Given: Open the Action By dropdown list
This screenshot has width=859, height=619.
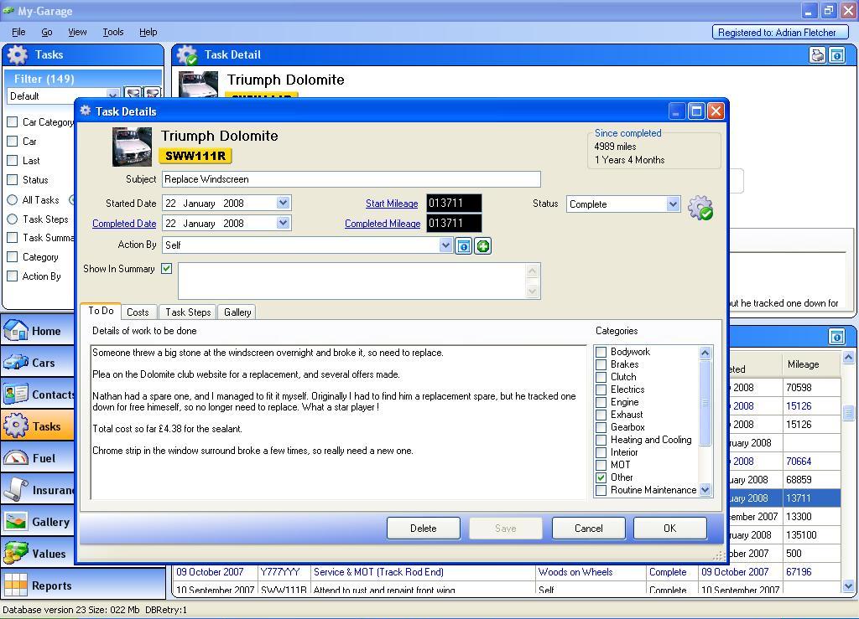Looking at the screenshot, I should coord(445,245).
